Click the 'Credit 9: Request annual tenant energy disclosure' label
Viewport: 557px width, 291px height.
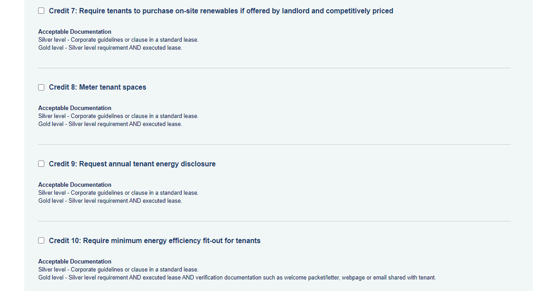[x=132, y=164]
